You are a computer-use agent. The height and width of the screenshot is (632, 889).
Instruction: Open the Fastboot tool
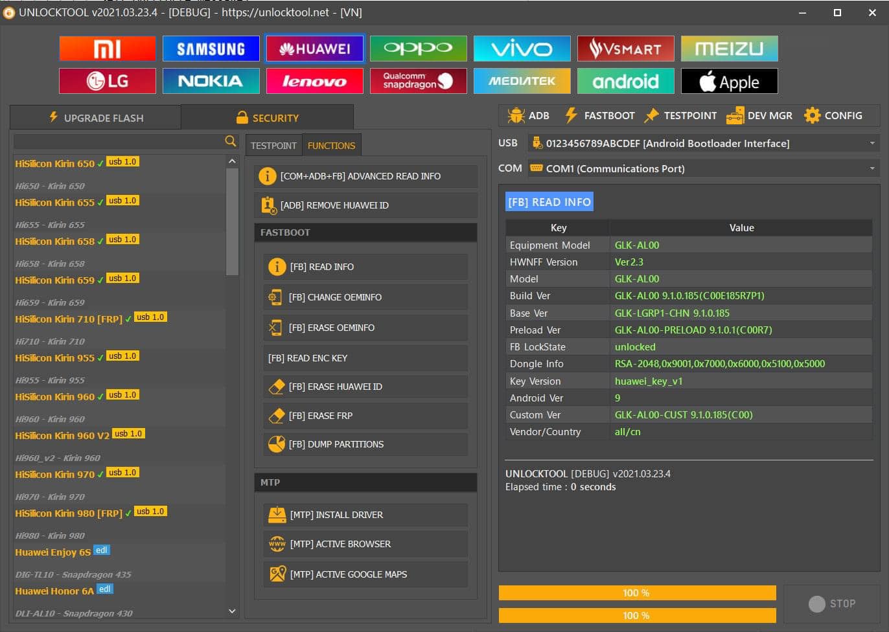(x=600, y=115)
